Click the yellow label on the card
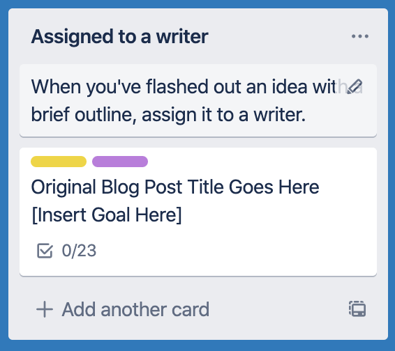This screenshot has height=351, width=395. (59, 162)
